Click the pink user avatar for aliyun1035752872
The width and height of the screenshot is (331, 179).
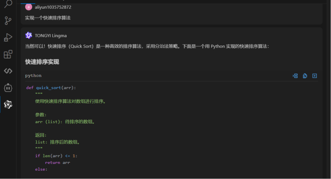[29, 7]
